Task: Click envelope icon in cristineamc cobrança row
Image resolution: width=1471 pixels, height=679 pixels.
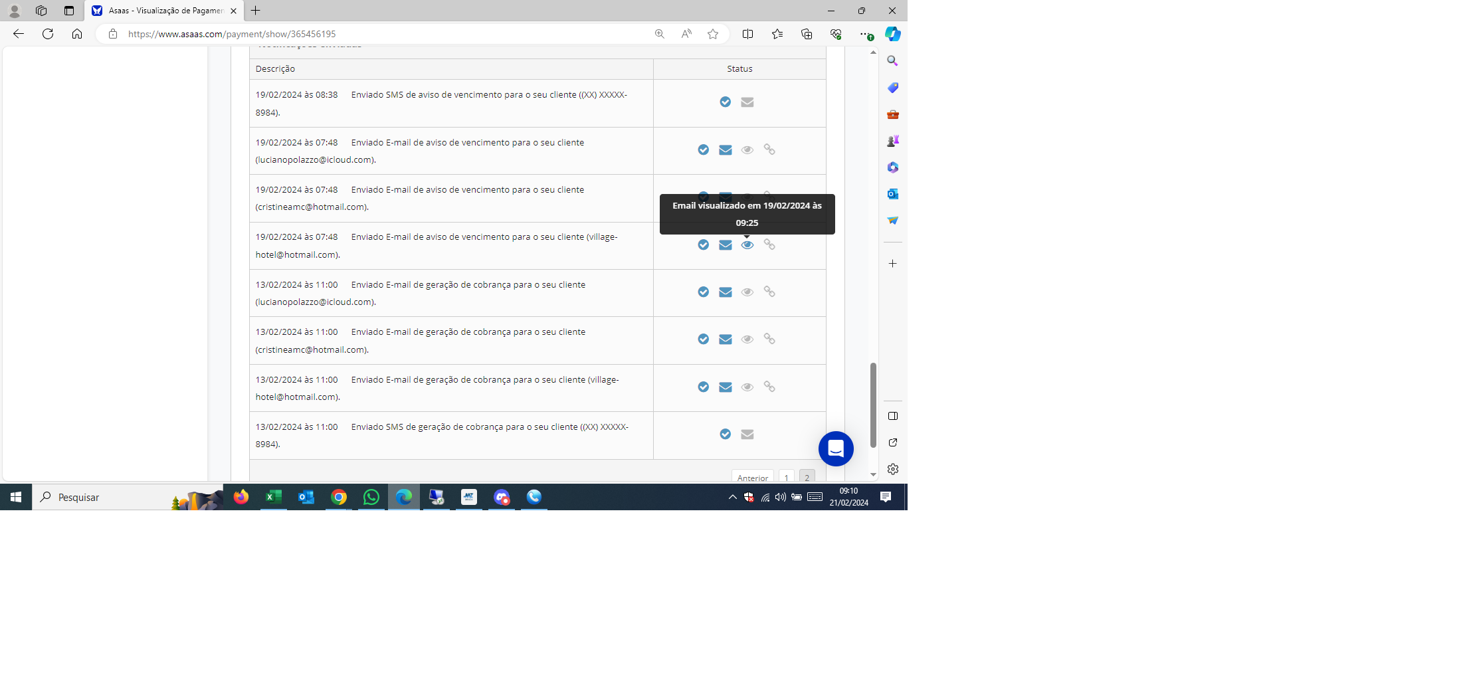Action: click(726, 339)
